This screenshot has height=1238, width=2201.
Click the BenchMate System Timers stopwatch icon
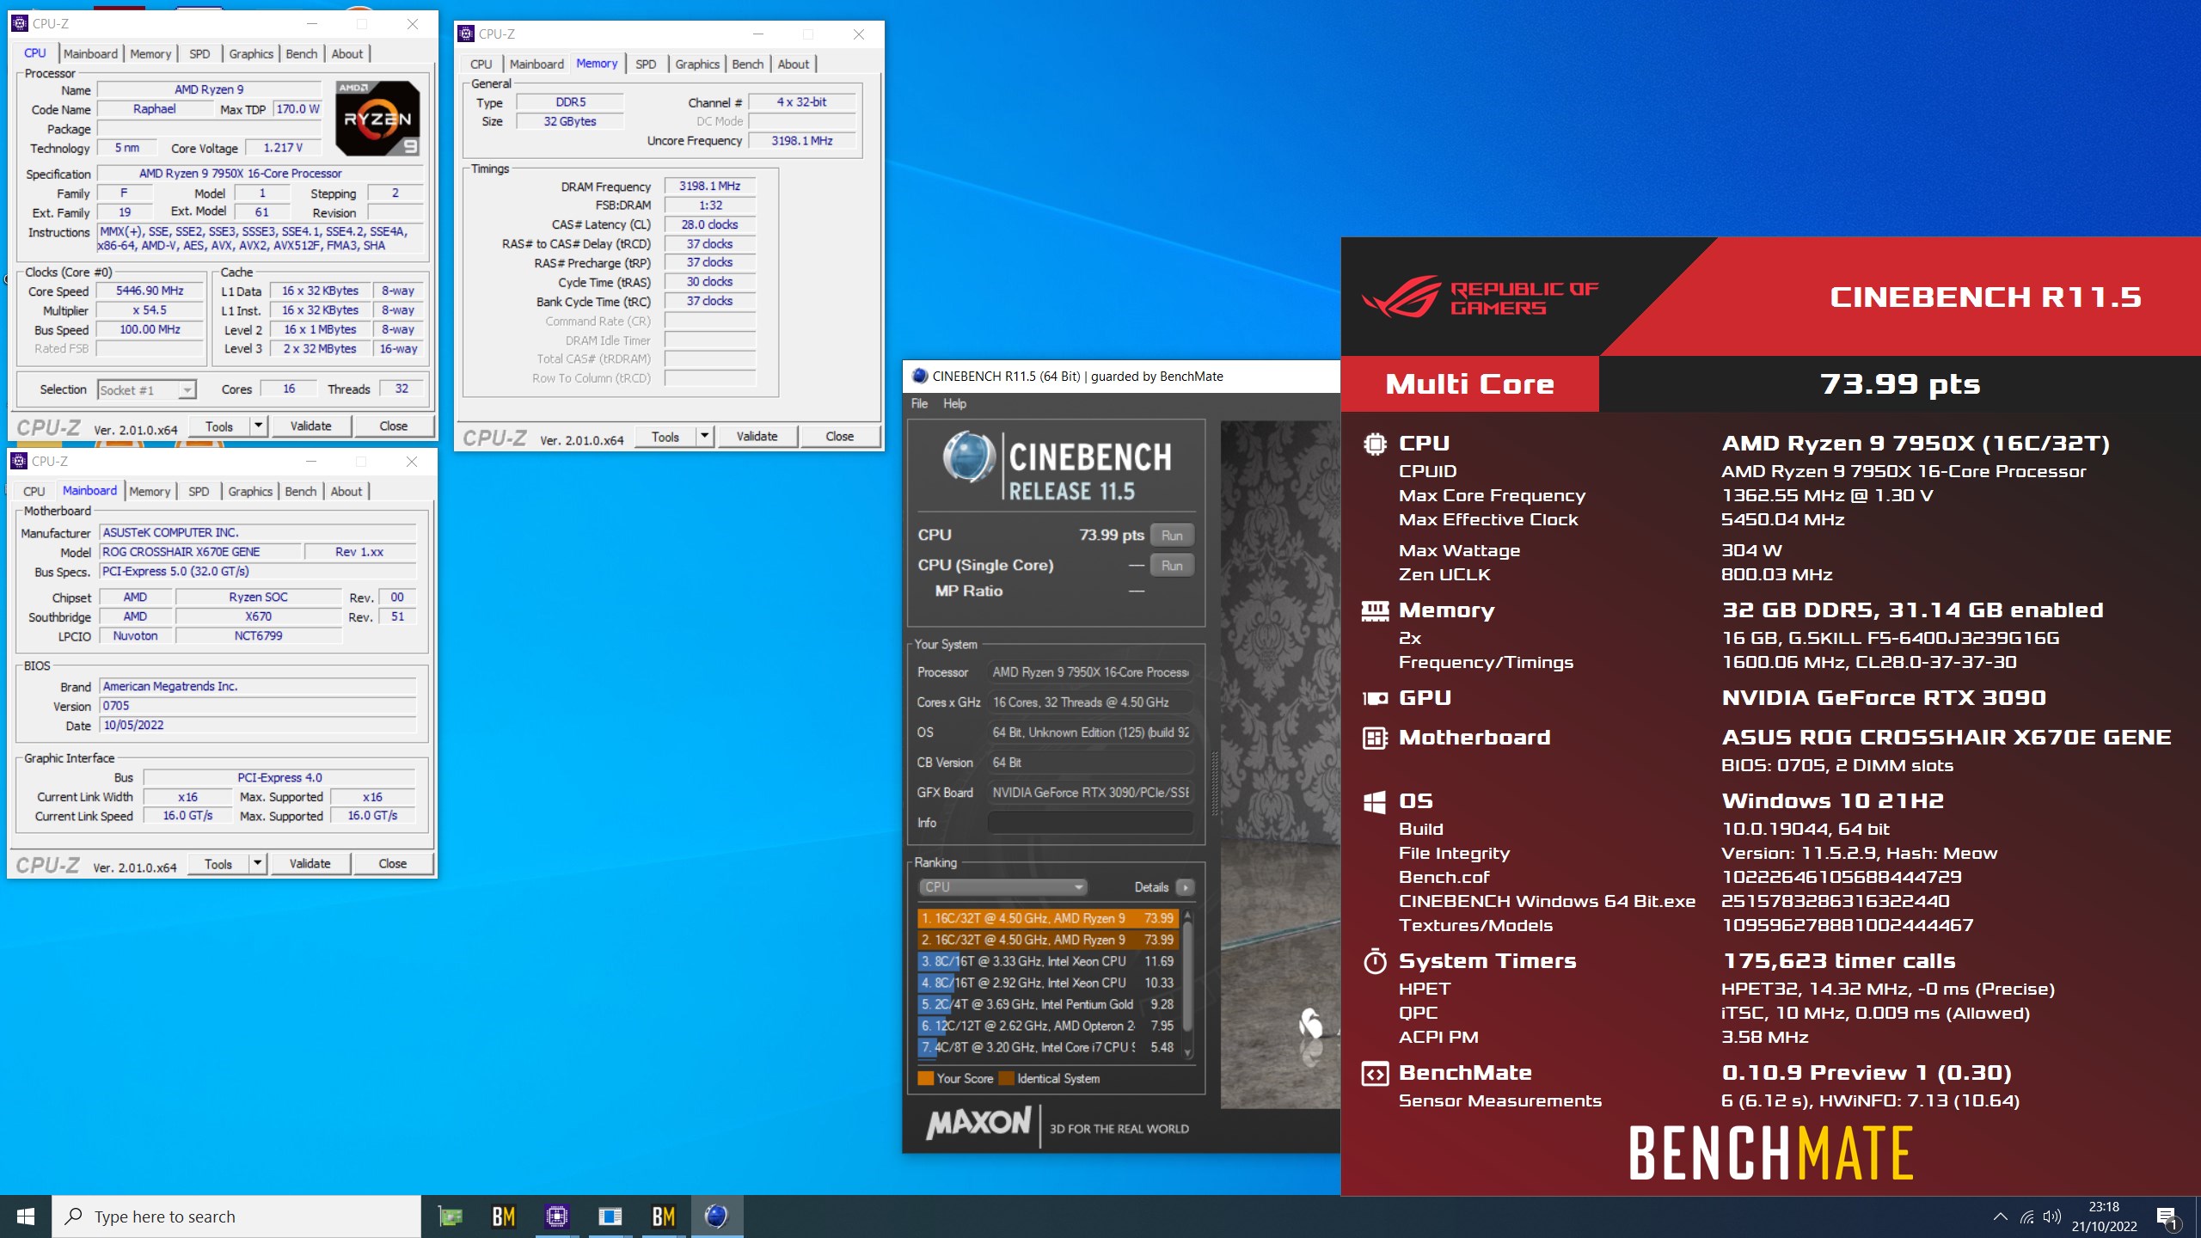click(x=1375, y=961)
